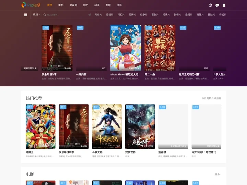Select the 奇幻片 genre link
Screen dimensions: 247x185
pyautogui.click(x=223, y=15)
